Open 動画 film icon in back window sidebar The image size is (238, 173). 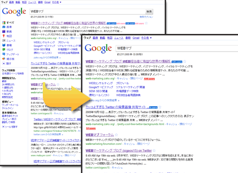click(4, 32)
